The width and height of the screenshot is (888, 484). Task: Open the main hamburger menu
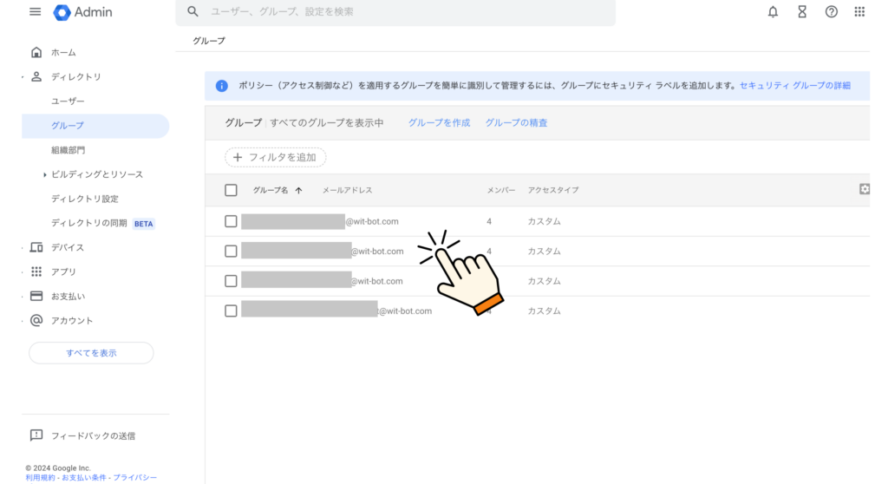[x=36, y=12]
